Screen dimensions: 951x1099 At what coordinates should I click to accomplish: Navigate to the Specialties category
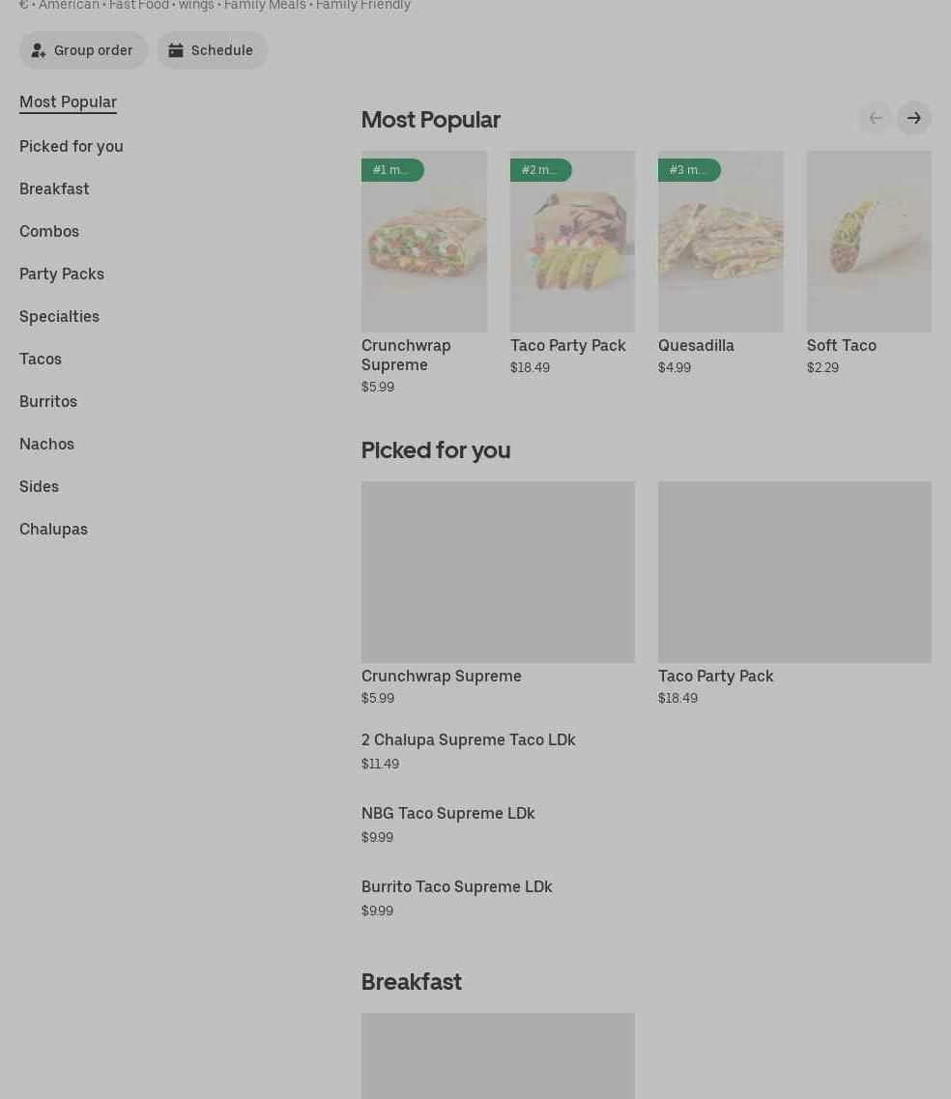coord(59,316)
